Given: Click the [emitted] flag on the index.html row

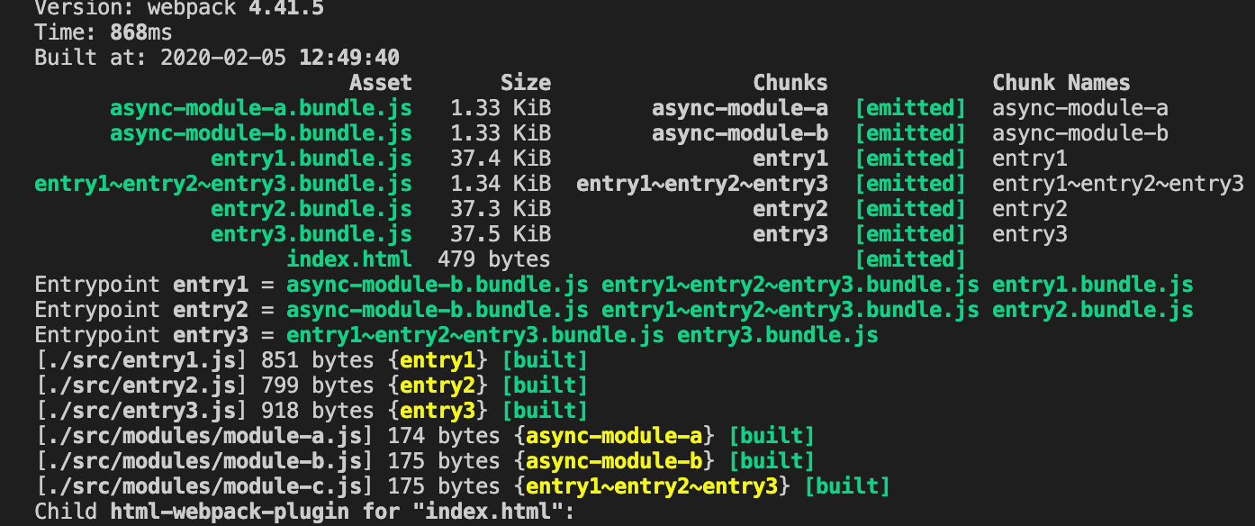Looking at the screenshot, I should pyautogui.click(x=909, y=259).
